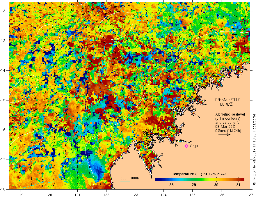Click latitude label -16 on the axis
The image size is (256, 198).
(3, 130)
